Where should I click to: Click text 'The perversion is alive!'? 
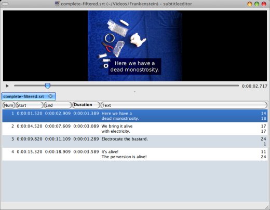pos(124,157)
